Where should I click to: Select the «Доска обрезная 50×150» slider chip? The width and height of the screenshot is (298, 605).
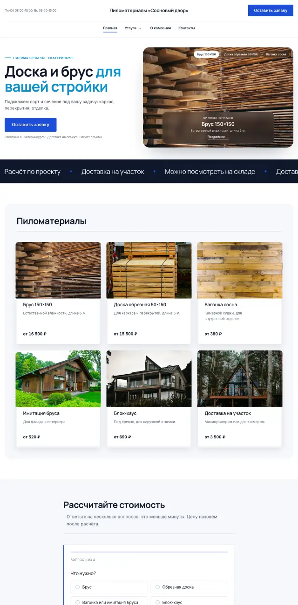[x=241, y=54]
